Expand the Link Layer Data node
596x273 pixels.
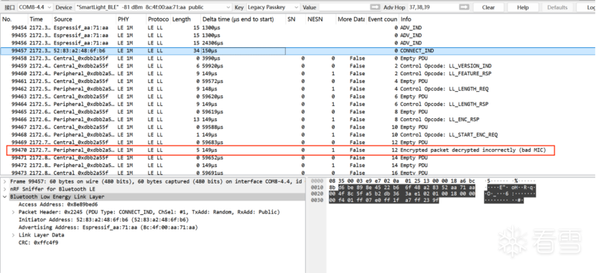coord(14,235)
